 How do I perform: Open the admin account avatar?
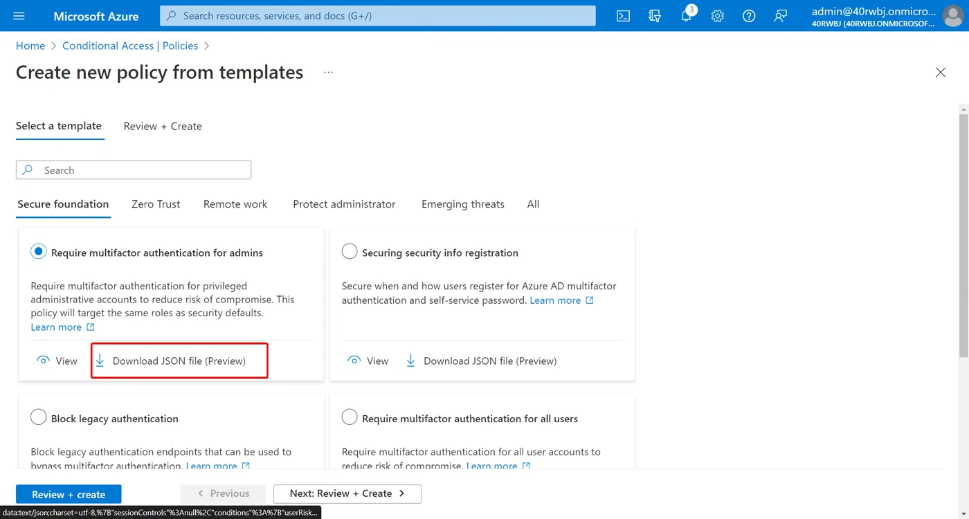point(952,16)
